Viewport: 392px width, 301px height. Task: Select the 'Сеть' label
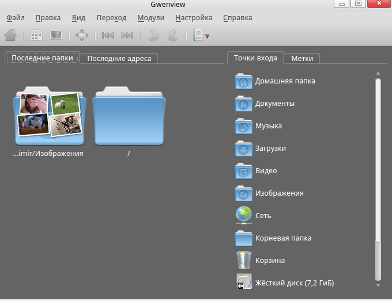tap(263, 216)
